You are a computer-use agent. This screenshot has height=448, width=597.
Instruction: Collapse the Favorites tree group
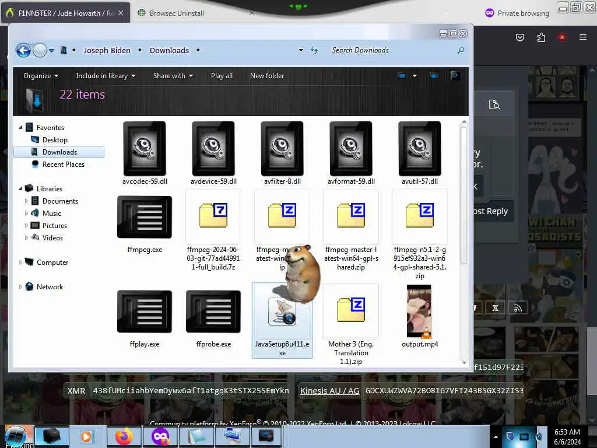[20, 128]
